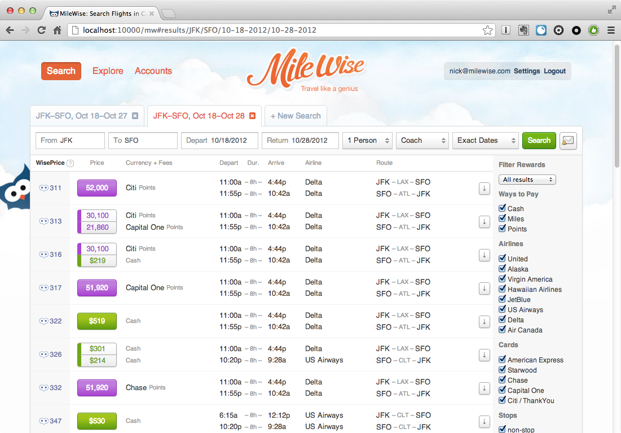Click the envelope email alert icon
621x433 pixels.
click(568, 141)
